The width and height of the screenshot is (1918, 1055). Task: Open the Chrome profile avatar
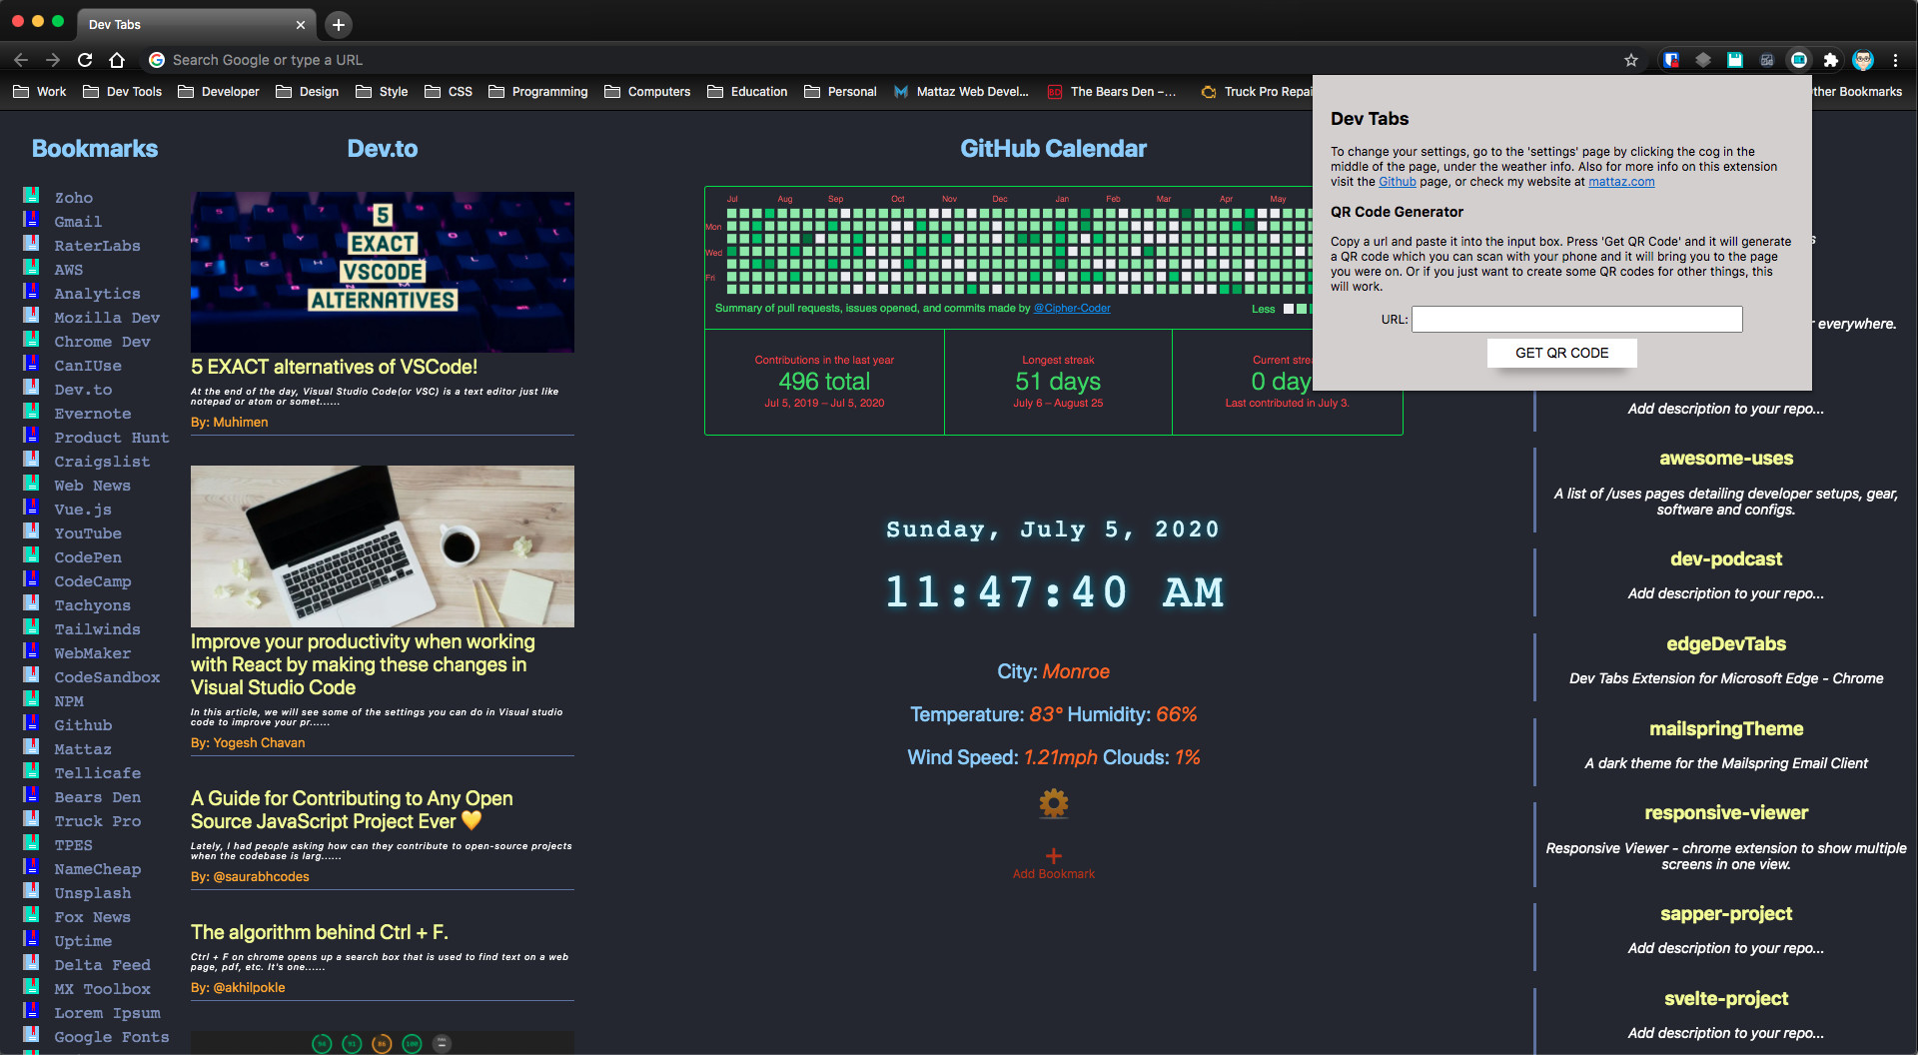coord(1863,60)
